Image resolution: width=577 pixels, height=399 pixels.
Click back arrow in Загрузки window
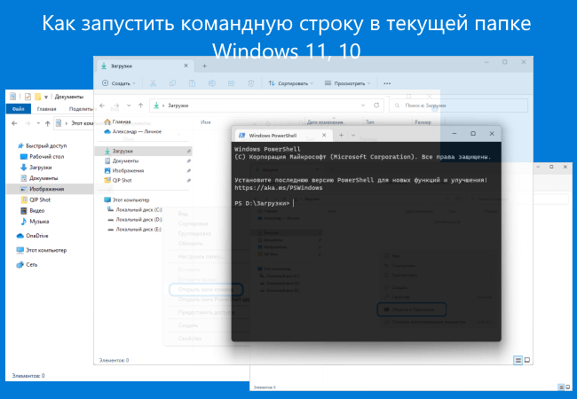point(102,106)
